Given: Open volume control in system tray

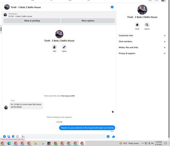Looking at the screenshot, I should [152, 143].
